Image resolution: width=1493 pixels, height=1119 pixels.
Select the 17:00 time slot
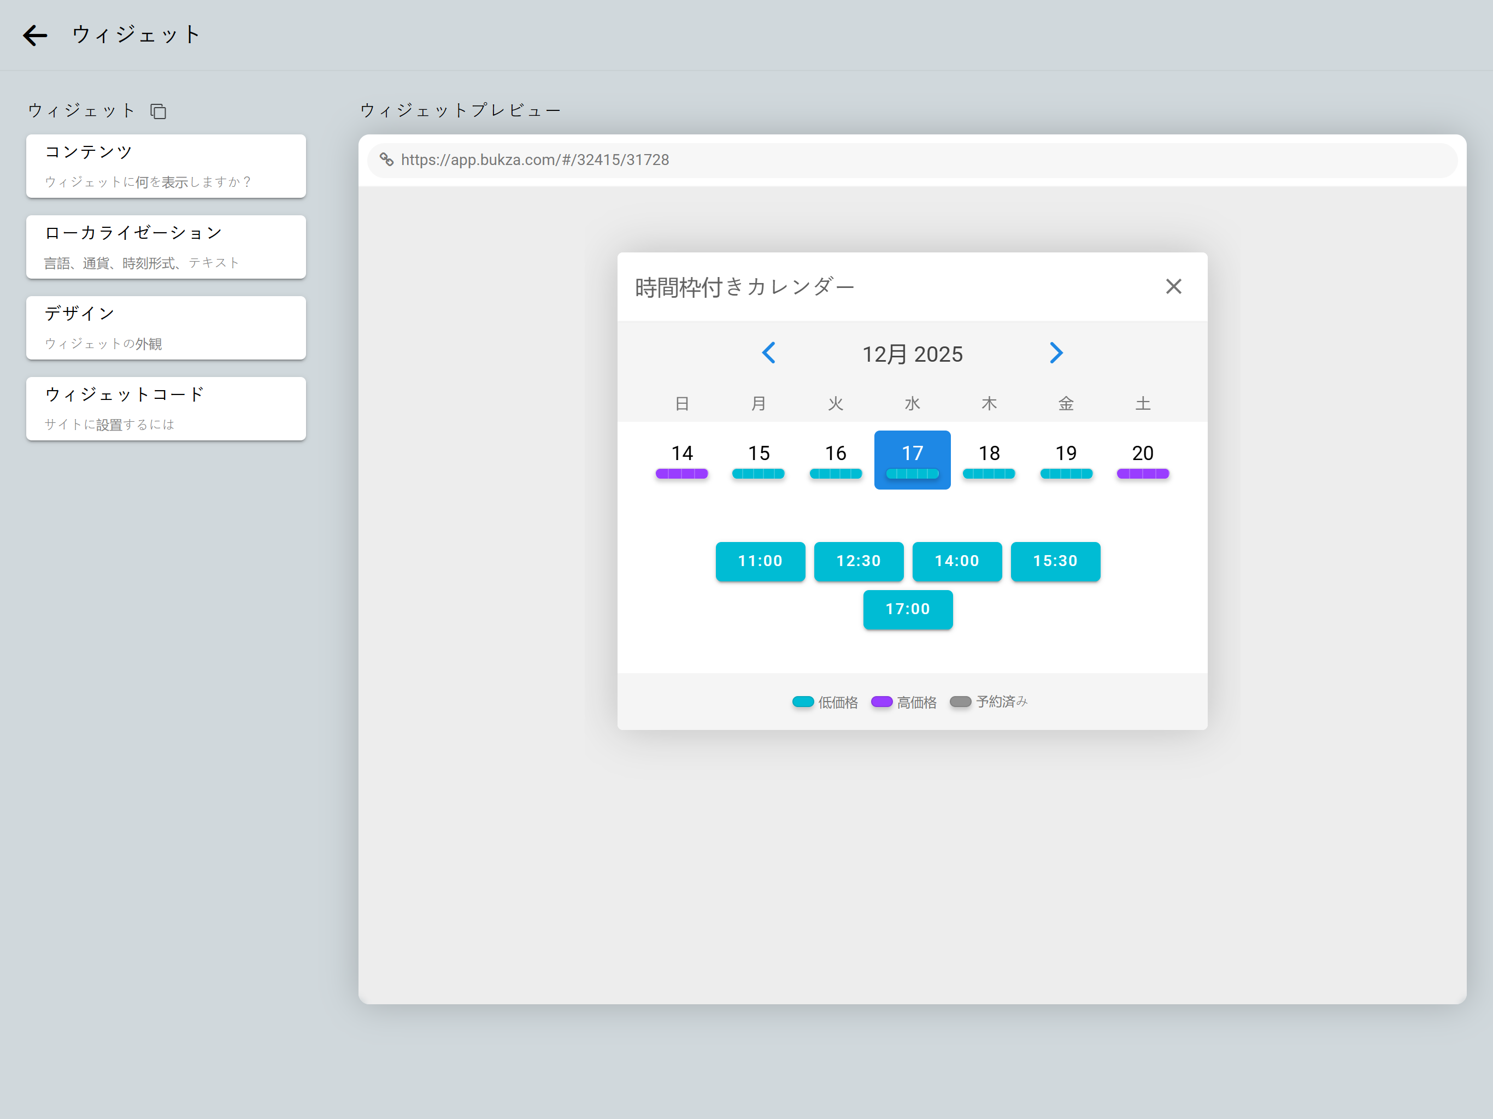pos(907,609)
